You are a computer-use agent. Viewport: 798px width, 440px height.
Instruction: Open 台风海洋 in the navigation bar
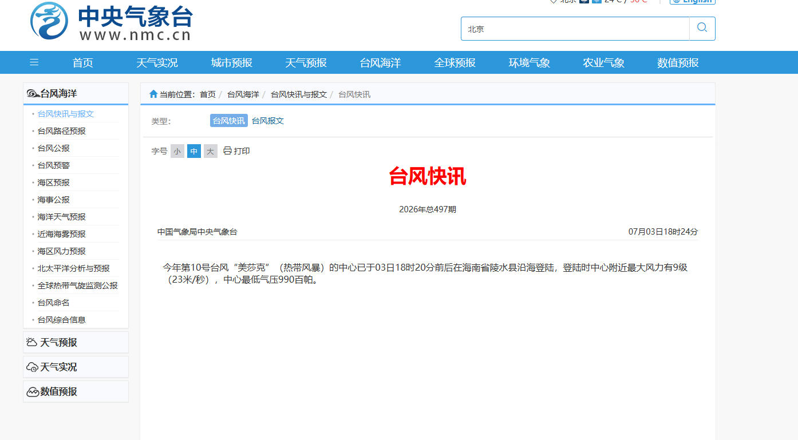(x=381, y=62)
